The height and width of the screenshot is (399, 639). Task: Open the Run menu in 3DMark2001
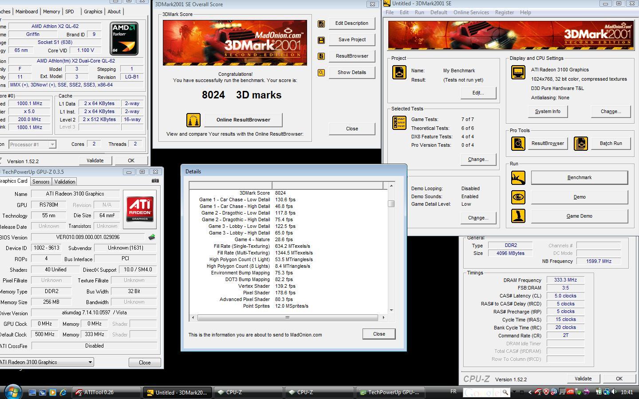click(x=419, y=12)
